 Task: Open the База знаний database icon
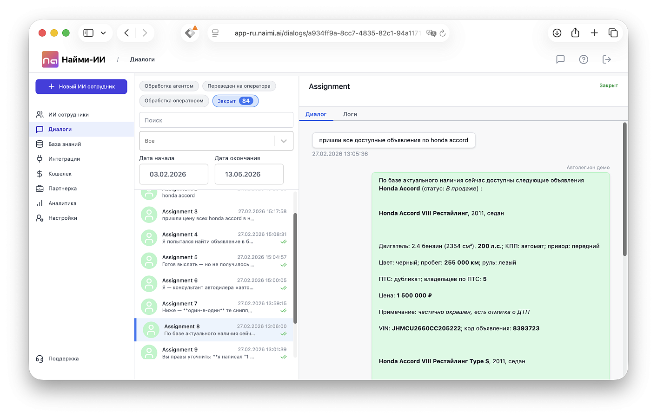pyautogui.click(x=40, y=144)
